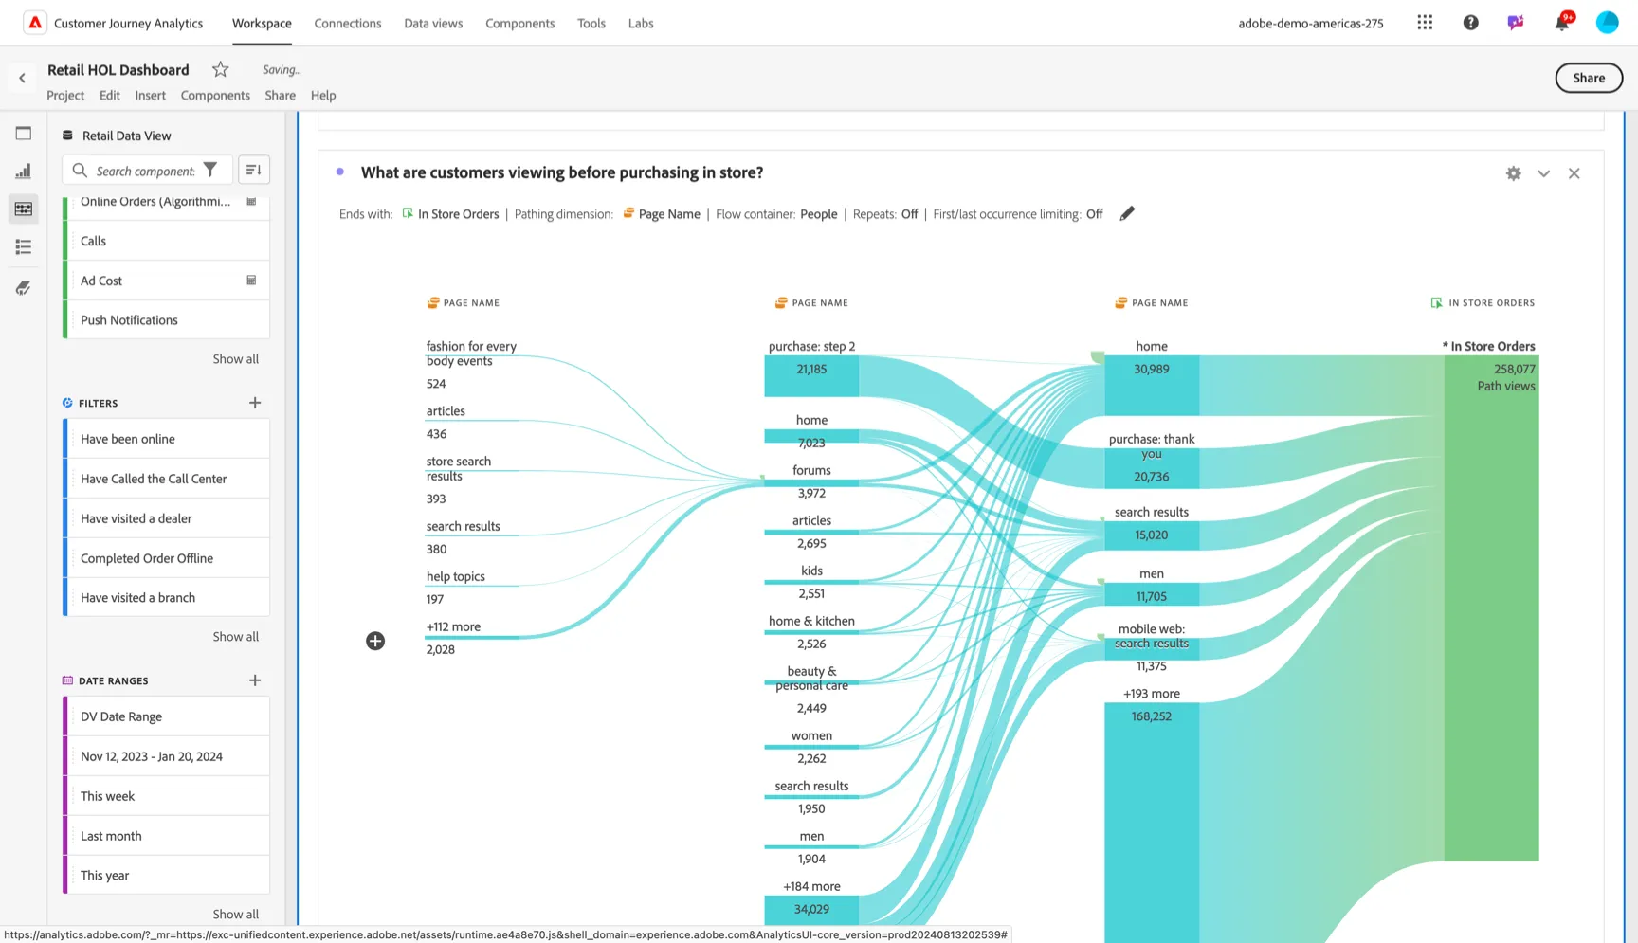The width and height of the screenshot is (1638, 943).
Task: Show all metrics in component list
Action: 235,359
